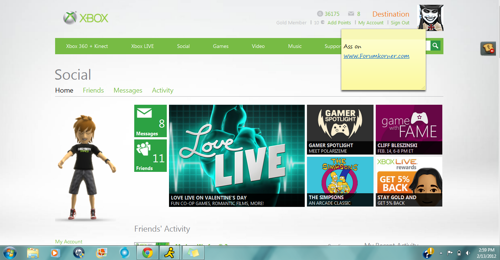Click the toast notification icon on right edge
Screen dimensions: 500x260
[x=488, y=48]
